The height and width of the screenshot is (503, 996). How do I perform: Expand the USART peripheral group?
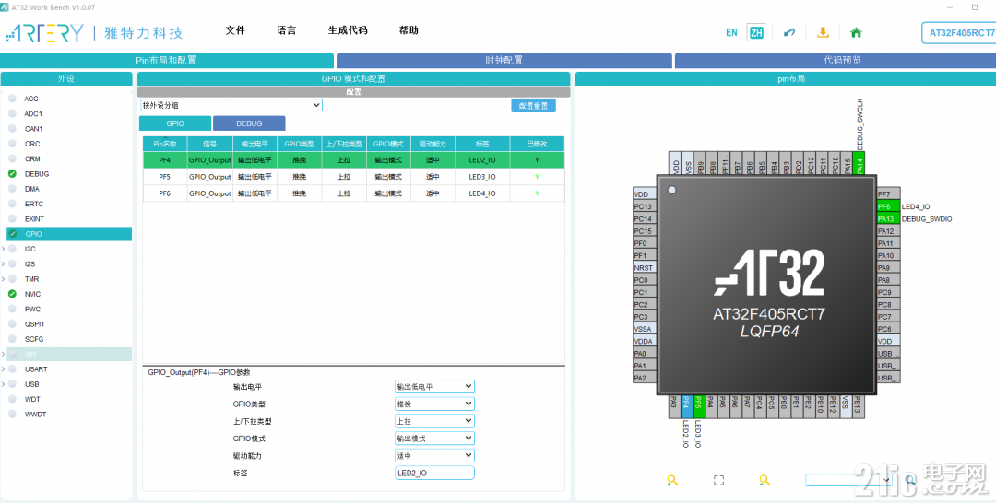[x=3, y=369]
